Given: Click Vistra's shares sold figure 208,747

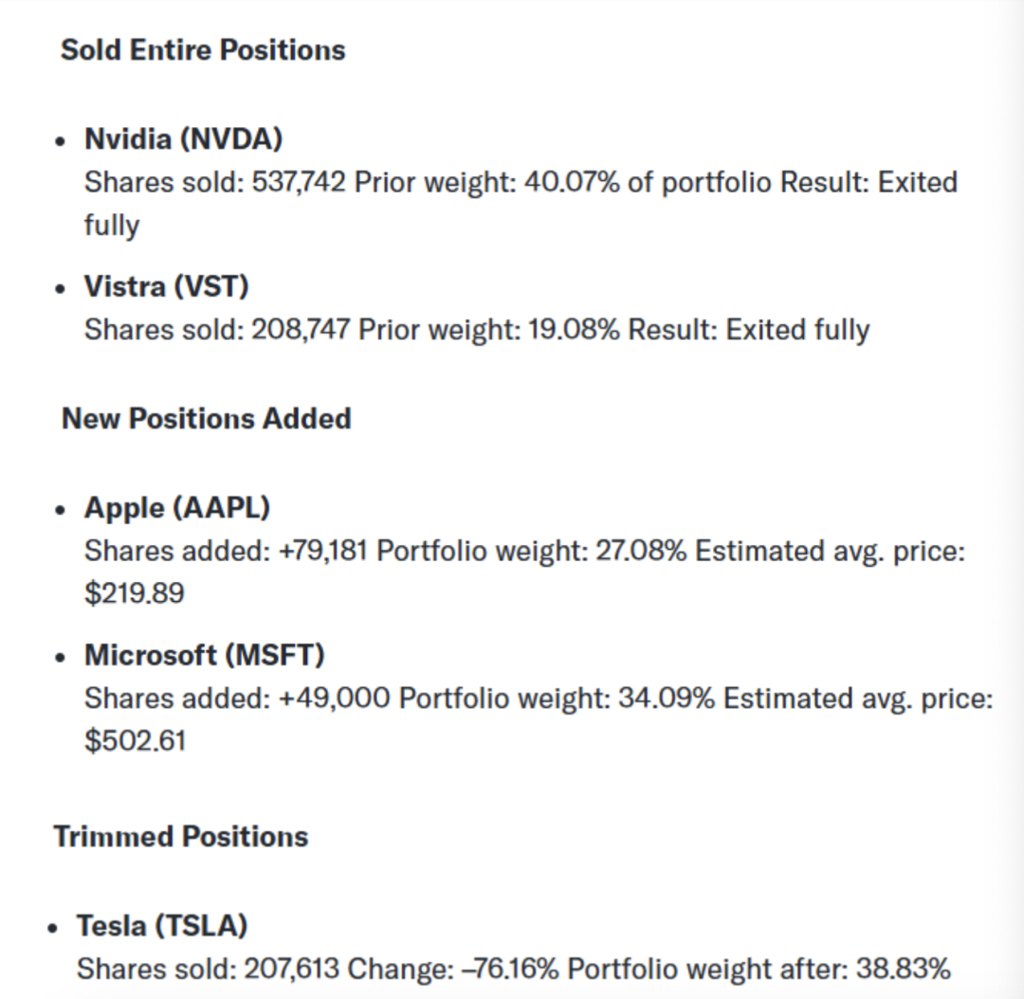Looking at the screenshot, I should click(300, 330).
